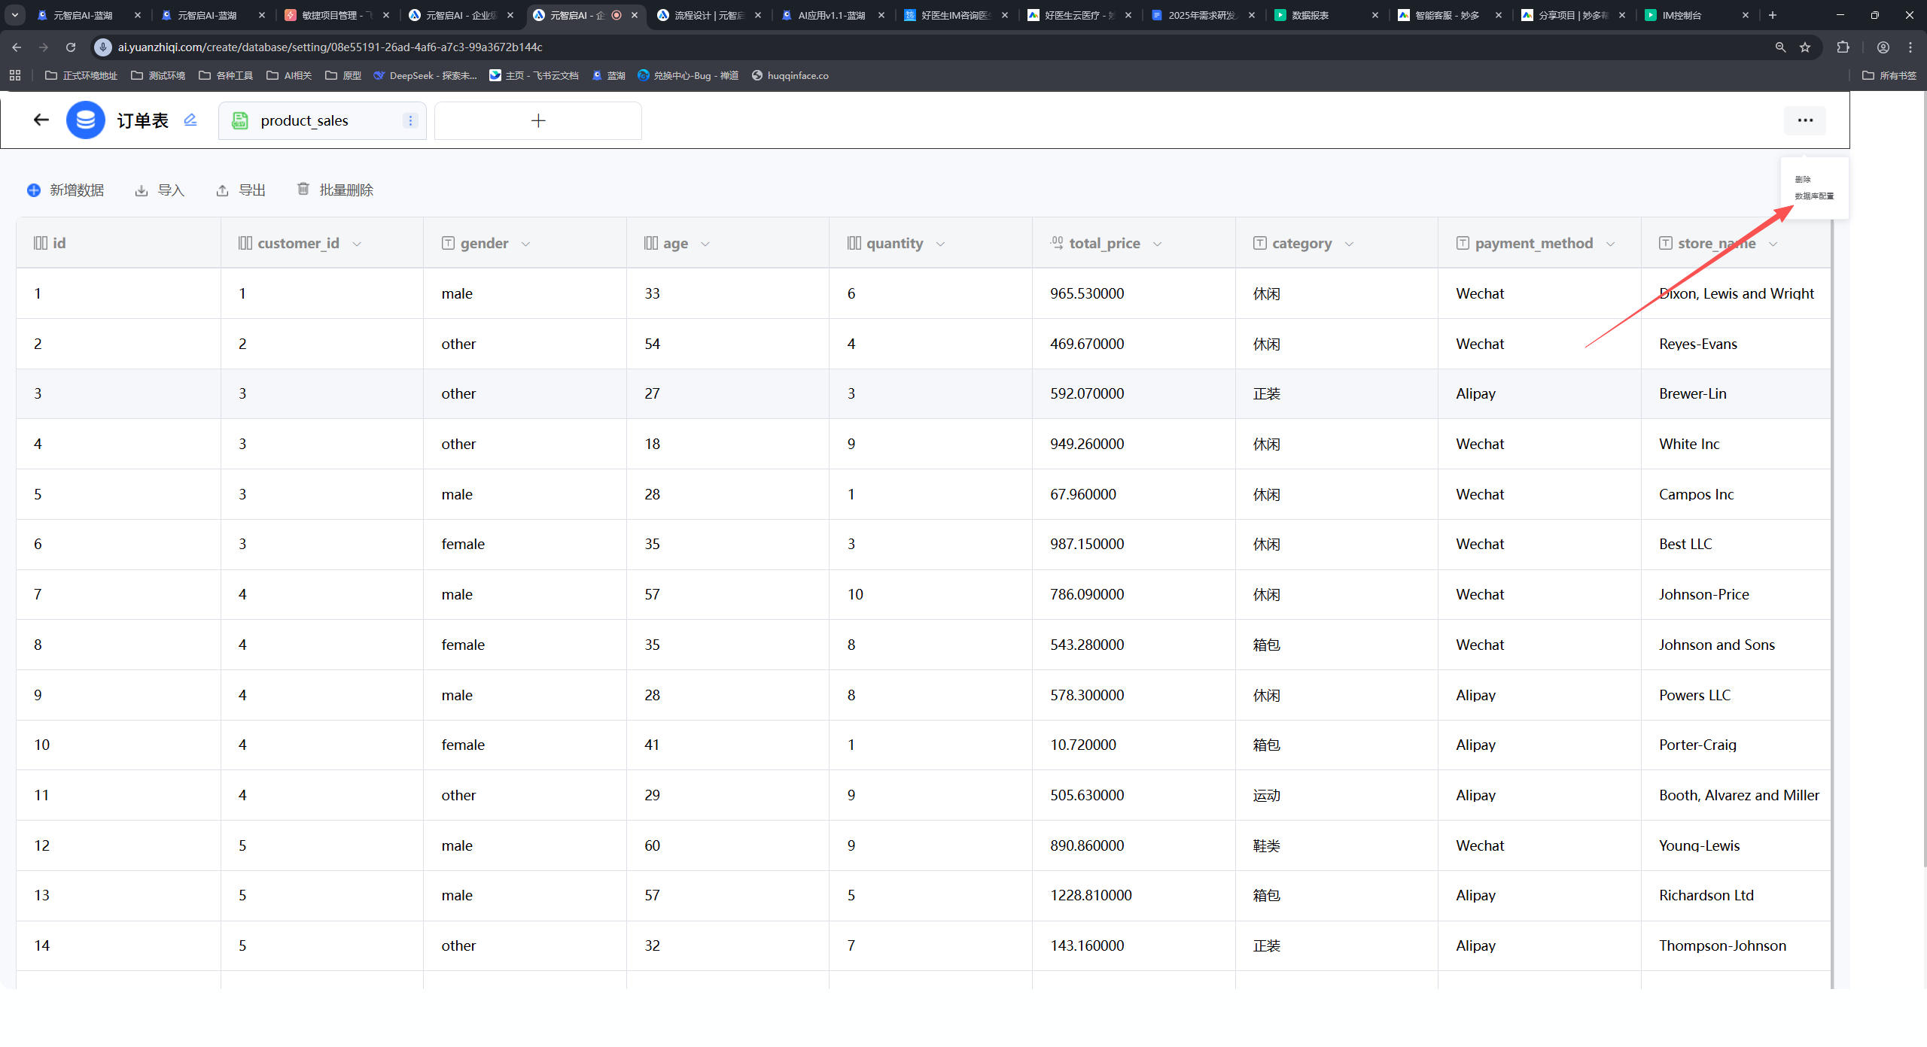Switch to the product_sales table tab

pos(304,120)
